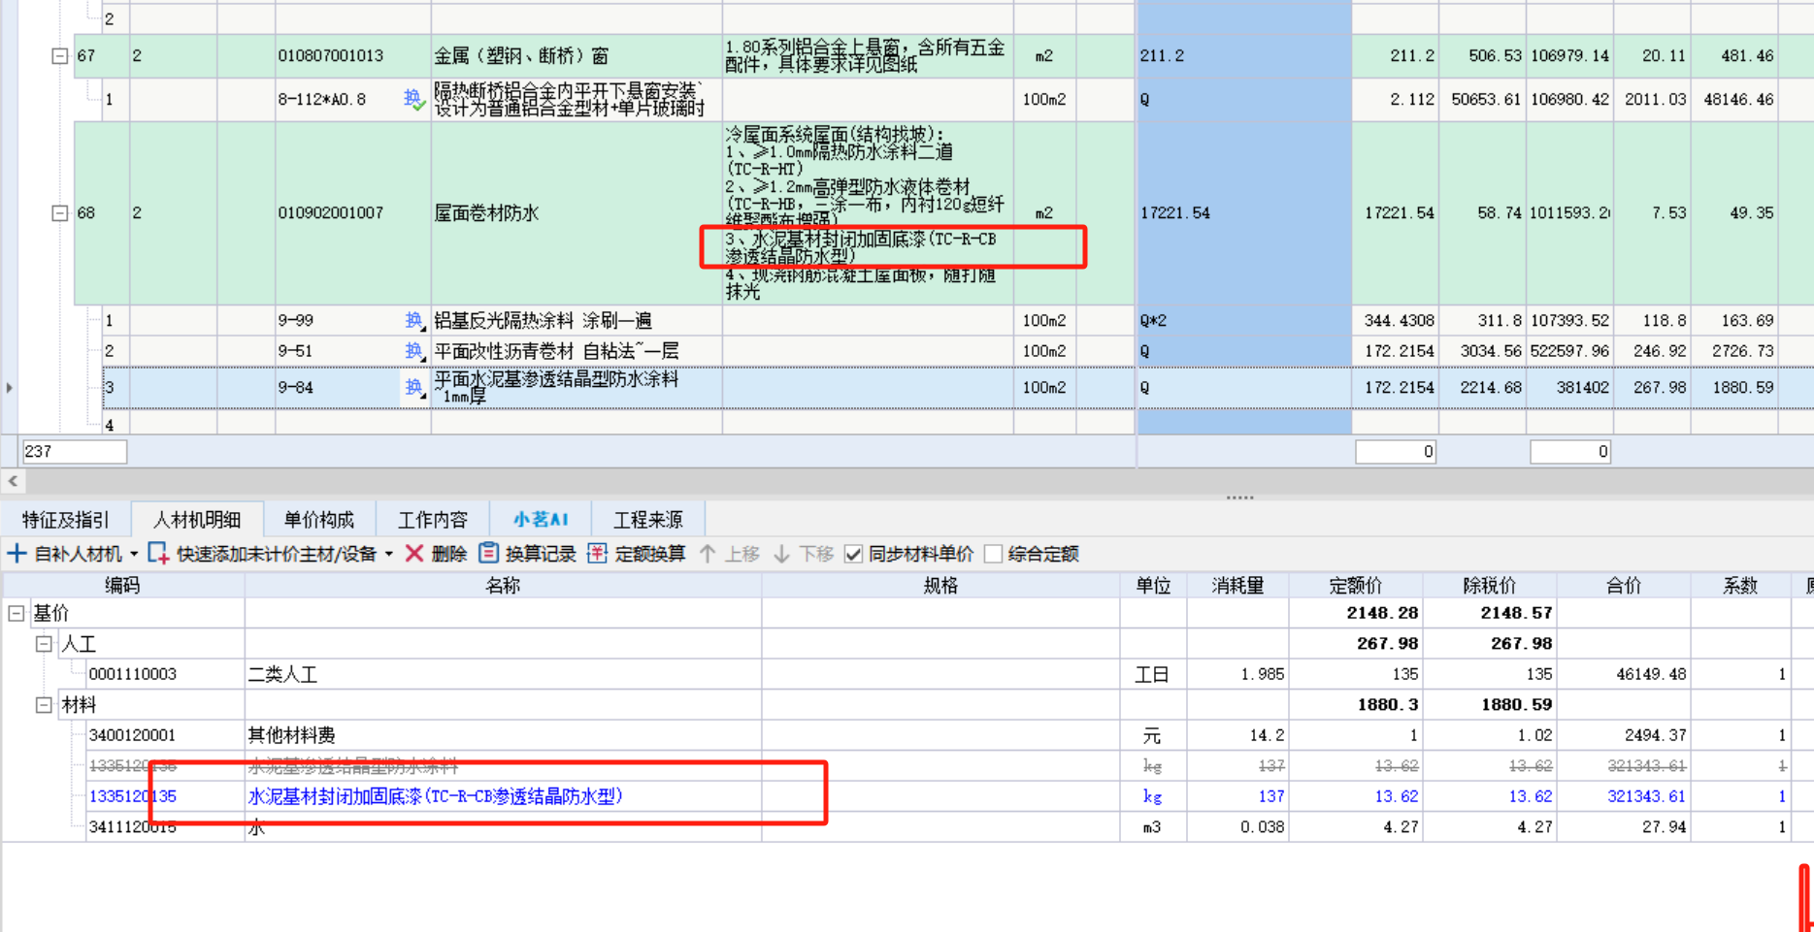Screen dimensions: 1814x932
Task: Sort by 编码 column header
Action: [x=123, y=585]
